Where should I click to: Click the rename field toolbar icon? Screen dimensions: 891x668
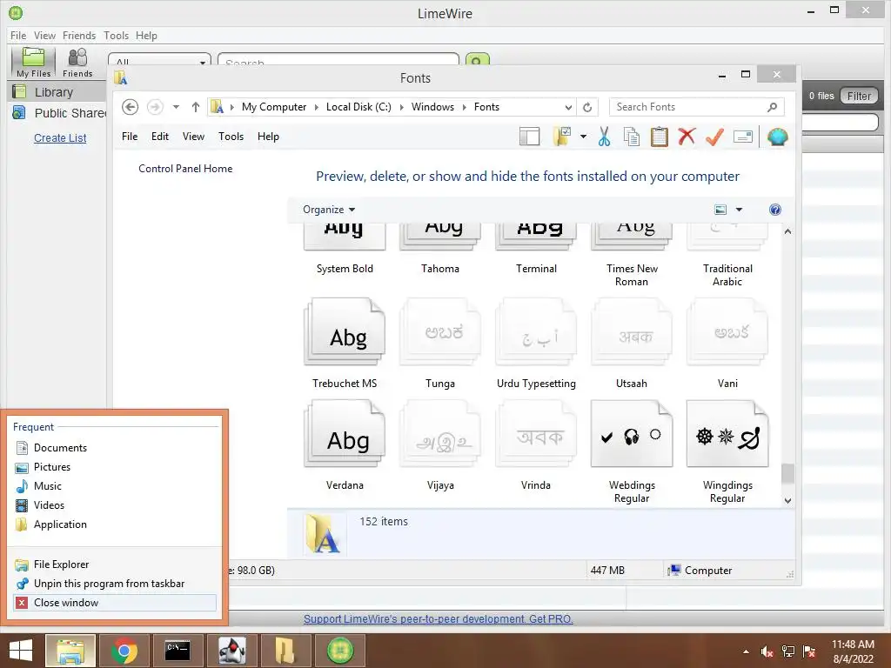pyautogui.click(x=743, y=137)
